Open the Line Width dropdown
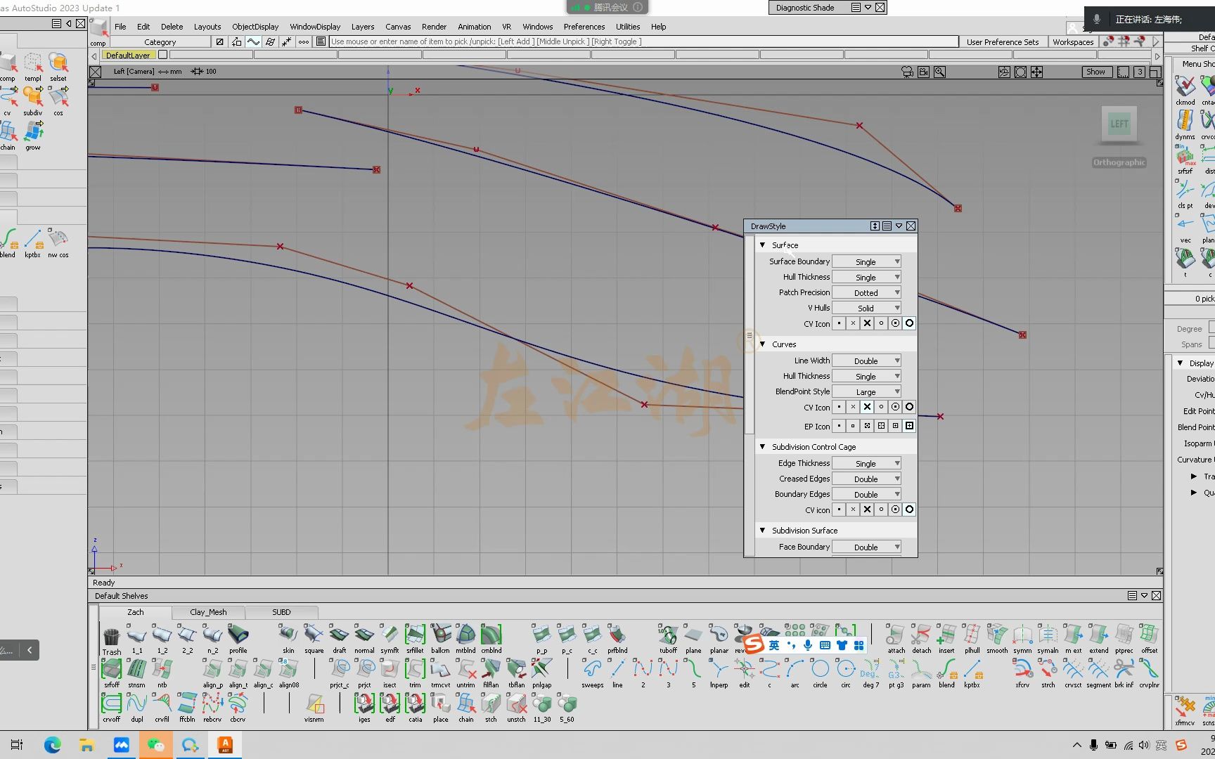Viewport: 1215px width, 759px height. (866, 361)
